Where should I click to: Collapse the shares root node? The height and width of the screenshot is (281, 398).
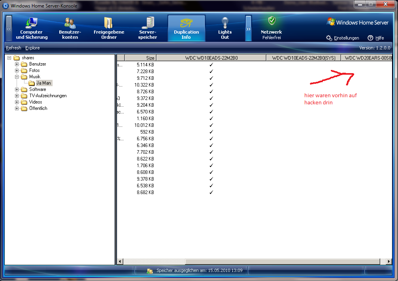click(x=9, y=58)
